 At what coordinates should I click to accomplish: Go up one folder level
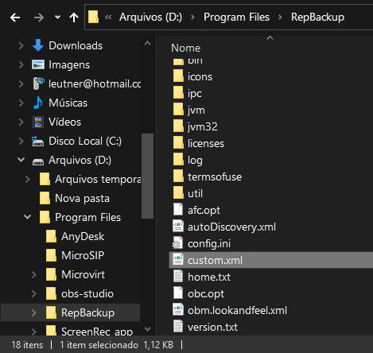pyautogui.click(x=74, y=17)
